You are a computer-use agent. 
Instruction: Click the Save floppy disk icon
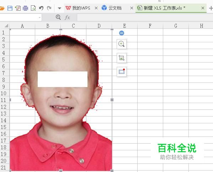[10, 8]
